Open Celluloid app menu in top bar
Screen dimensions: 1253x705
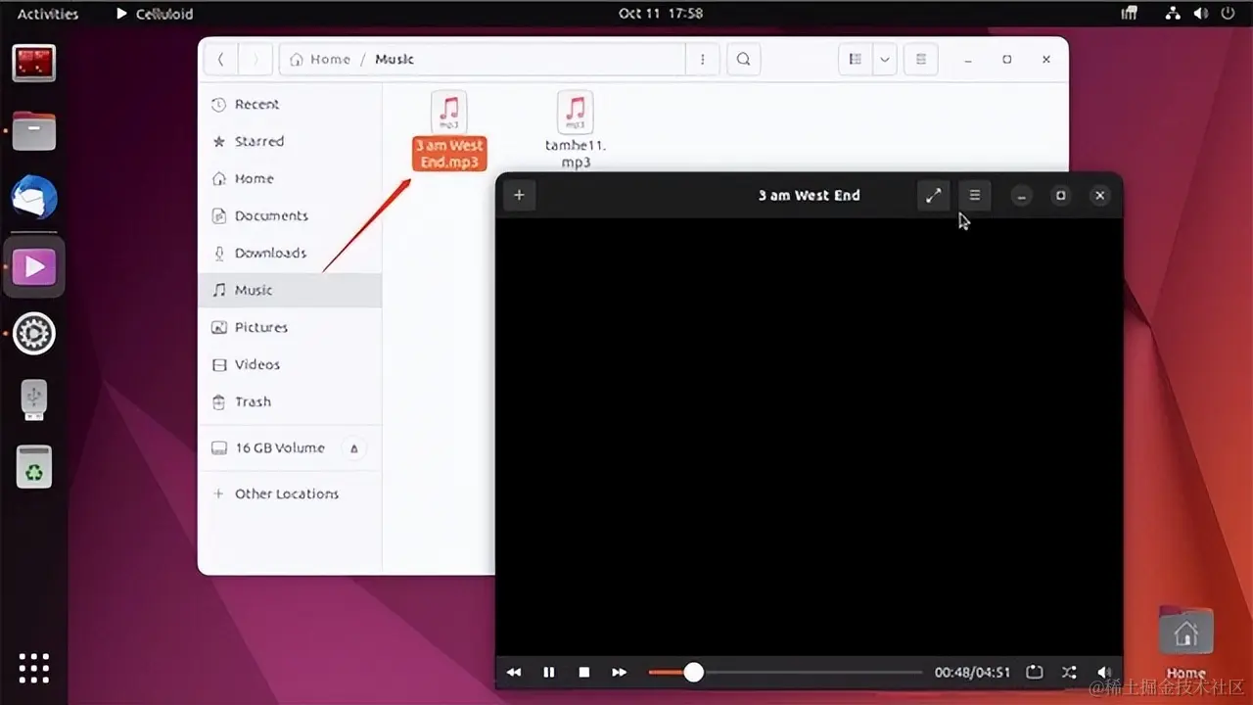155,14
